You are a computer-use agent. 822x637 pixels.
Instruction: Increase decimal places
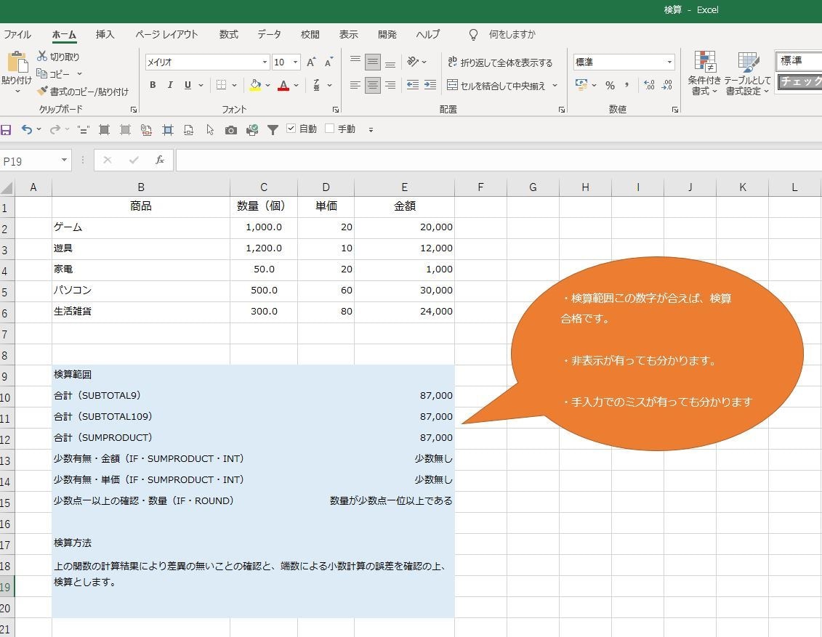[649, 85]
